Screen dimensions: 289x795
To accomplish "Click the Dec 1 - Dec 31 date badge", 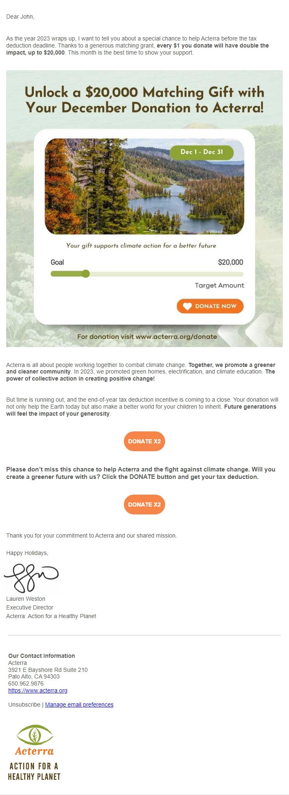I will pos(202,152).
